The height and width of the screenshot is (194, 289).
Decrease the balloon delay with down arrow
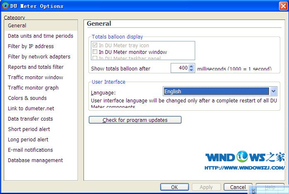[191, 70]
